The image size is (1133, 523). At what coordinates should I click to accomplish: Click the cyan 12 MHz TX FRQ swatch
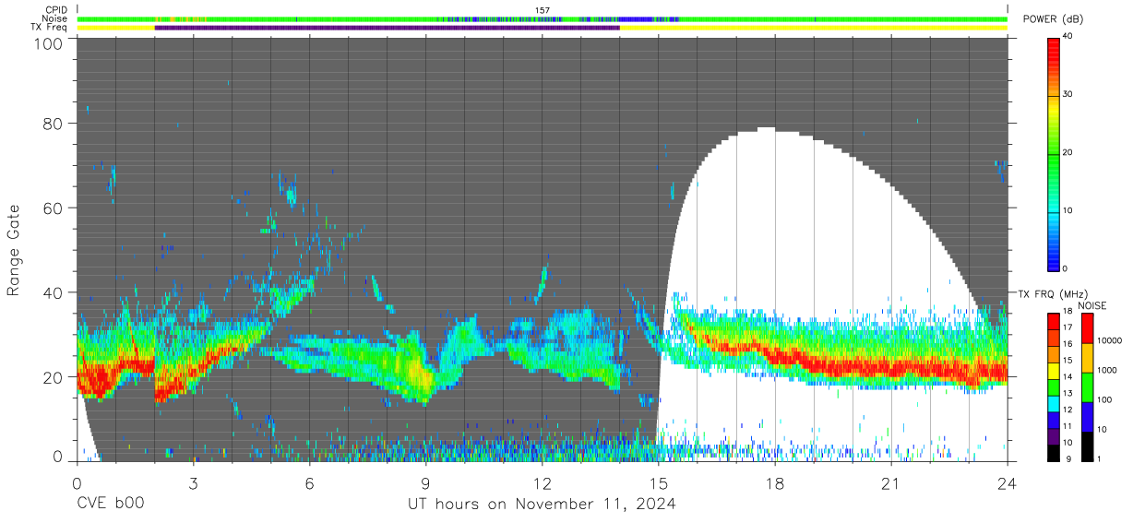1055,408
